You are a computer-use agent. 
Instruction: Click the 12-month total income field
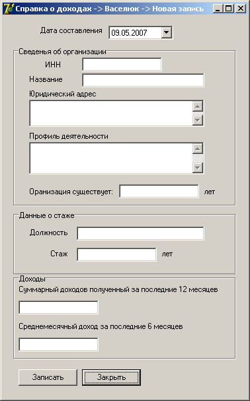(58, 307)
